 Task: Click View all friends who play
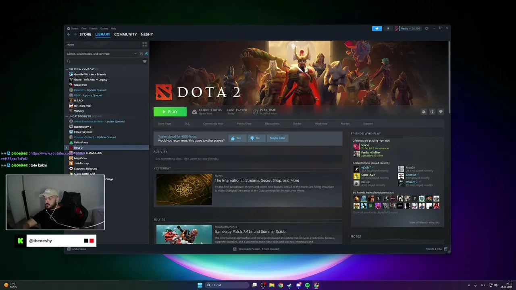click(x=424, y=222)
